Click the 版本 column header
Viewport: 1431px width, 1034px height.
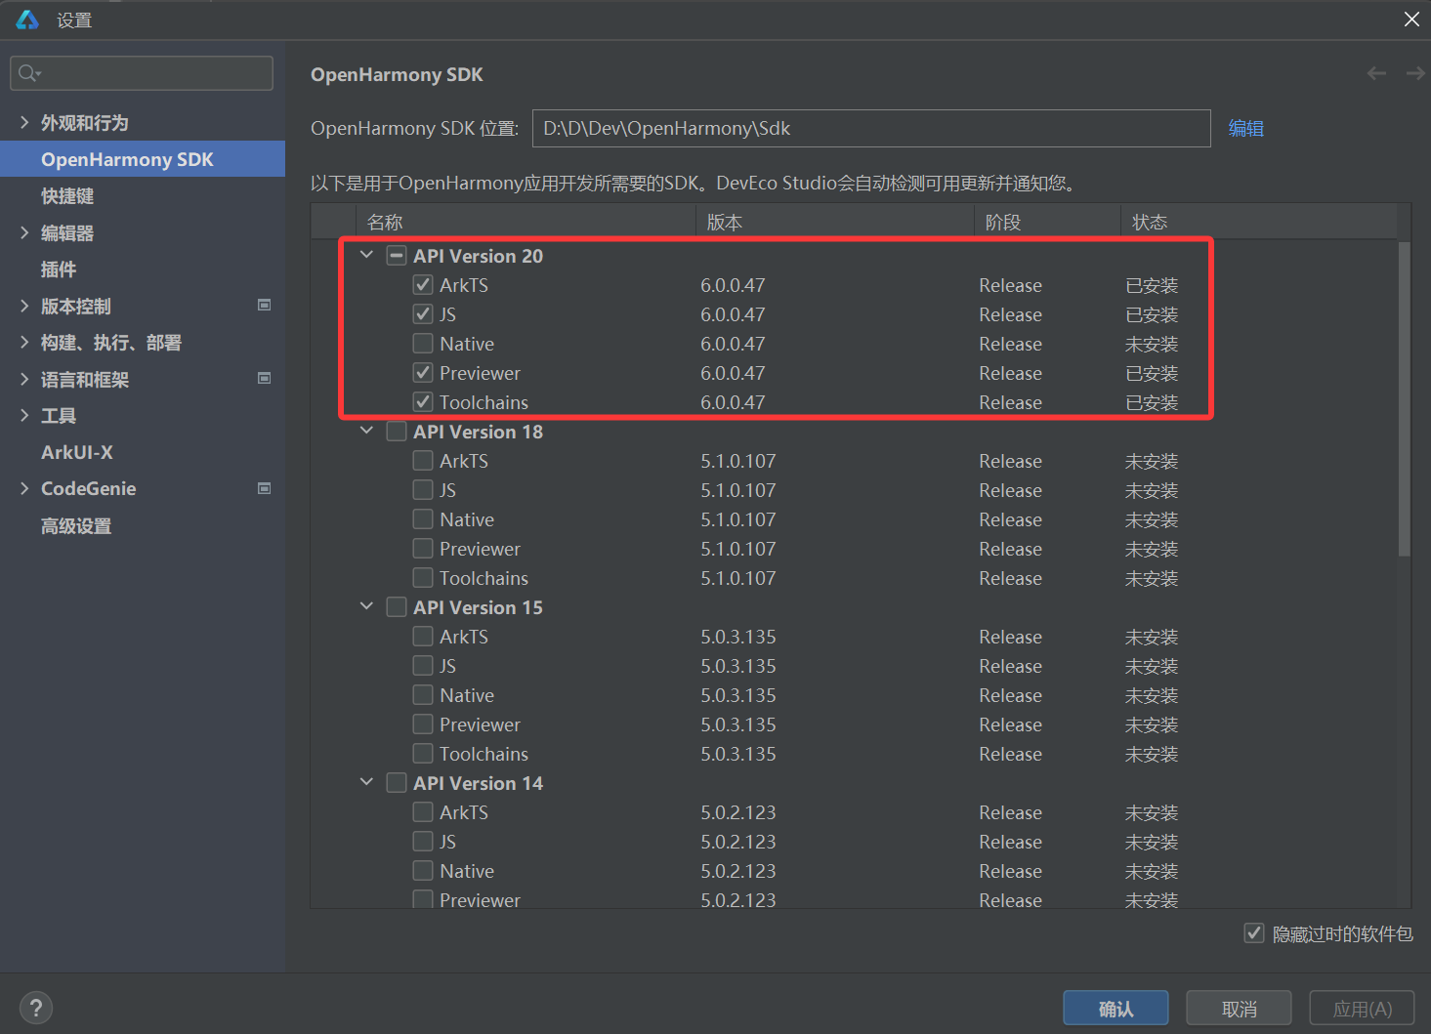click(835, 222)
